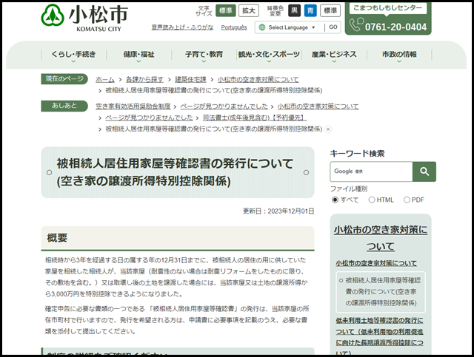Set text size to 標準
Image resolution: width=474 pixels, height=357 pixels.
pos(225,10)
